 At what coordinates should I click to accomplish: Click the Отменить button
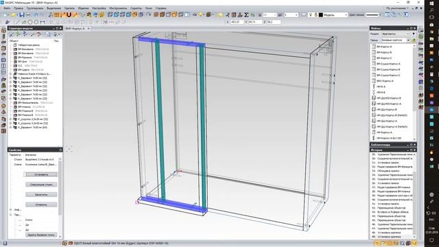41,204
